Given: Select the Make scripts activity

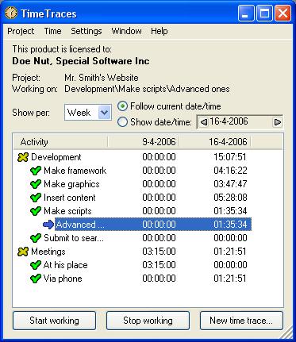Looking at the screenshot, I should tap(67, 211).
